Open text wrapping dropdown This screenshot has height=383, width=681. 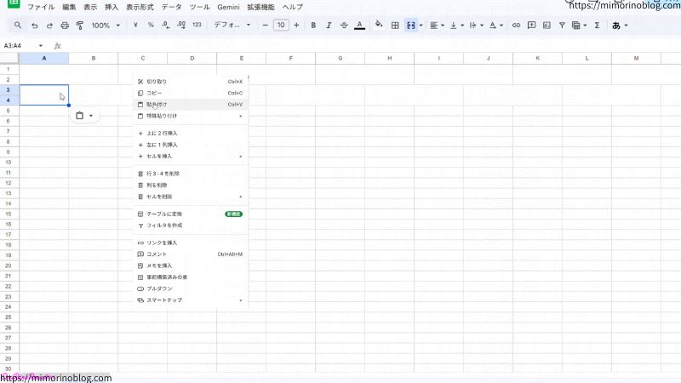click(x=476, y=26)
